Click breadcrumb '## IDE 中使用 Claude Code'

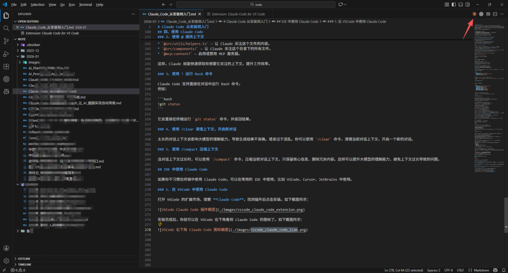tap(298, 22)
